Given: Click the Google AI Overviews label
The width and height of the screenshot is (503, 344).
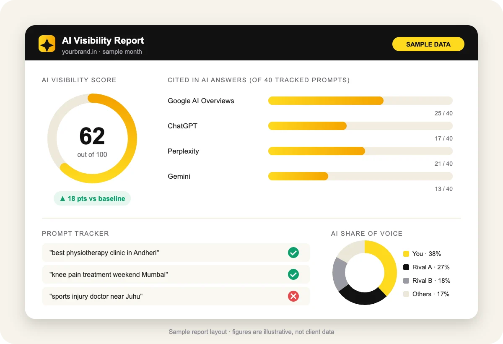Looking at the screenshot, I should click(x=201, y=101).
